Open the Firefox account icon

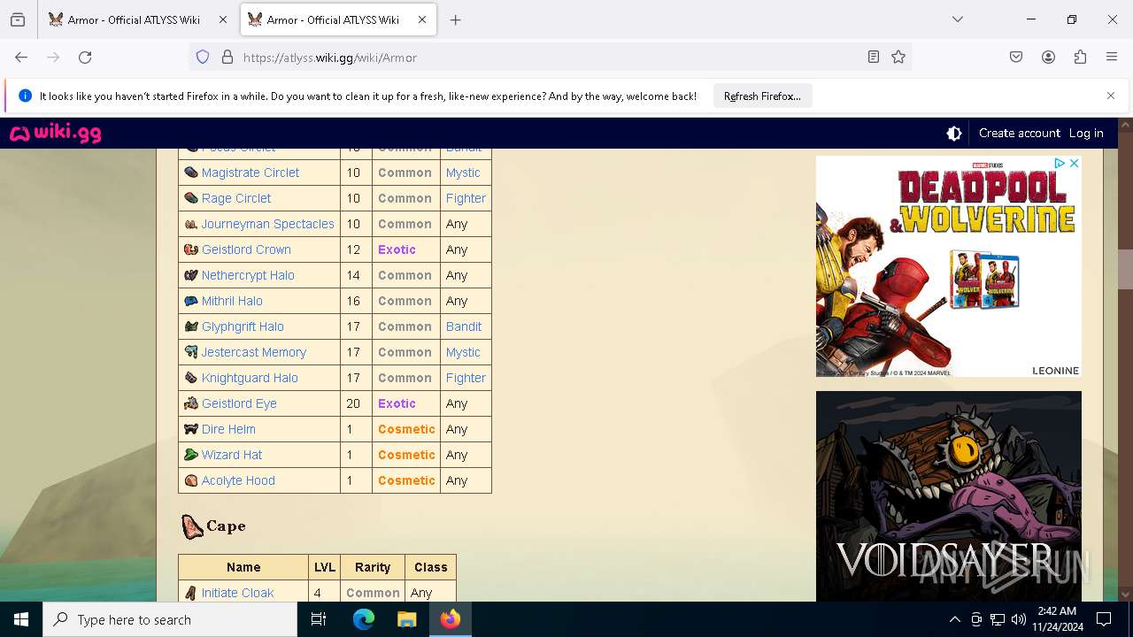1048,58
